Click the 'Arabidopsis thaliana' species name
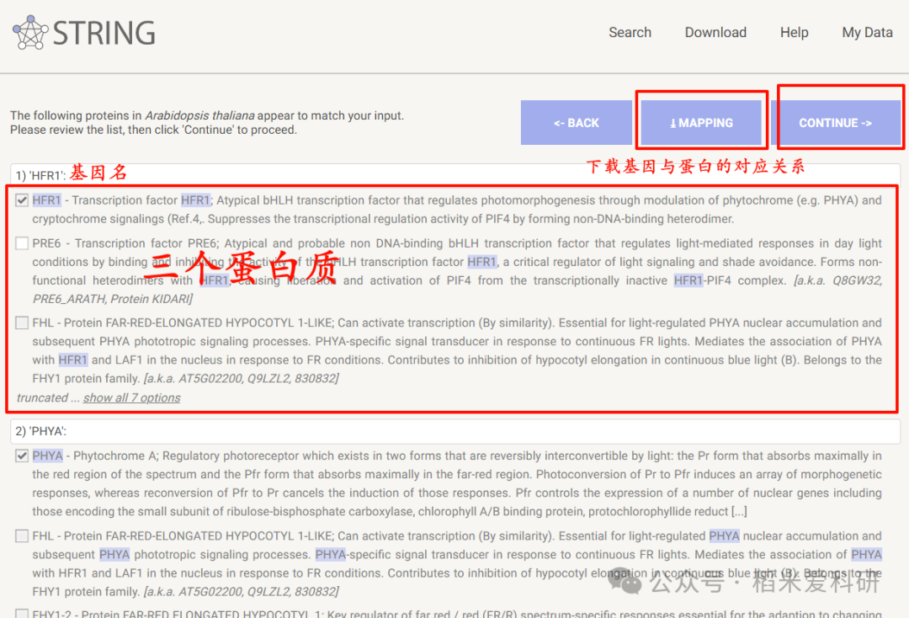 pyautogui.click(x=199, y=115)
